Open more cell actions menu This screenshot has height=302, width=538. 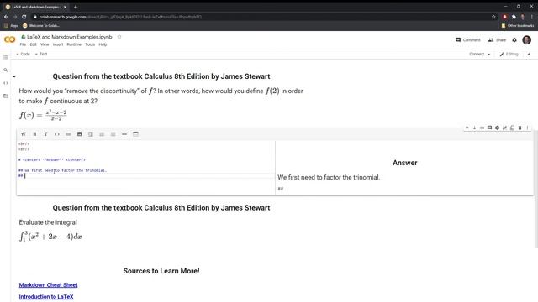click(x=527, y=128)
